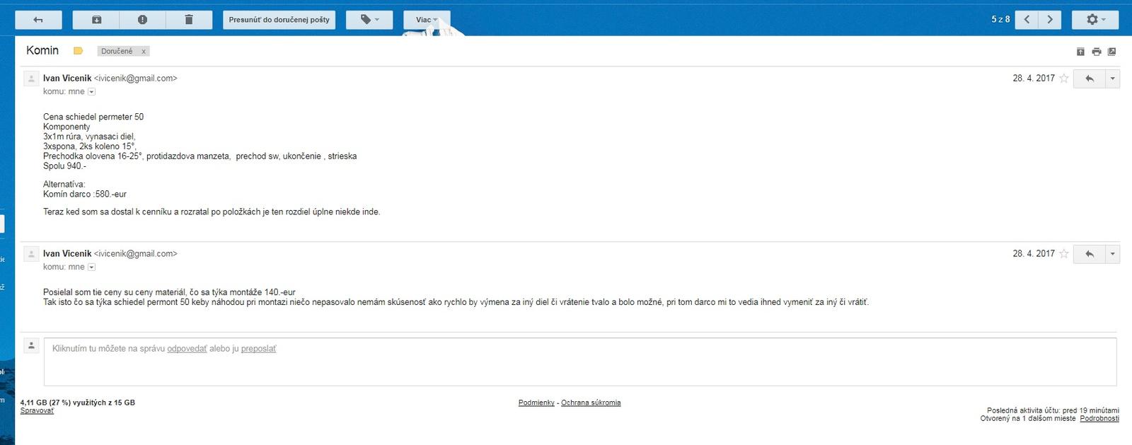Click the back to inbox arrow button
Image resolution: width=1132 pixels, height=445 pixels.
(x=38, y=20)
